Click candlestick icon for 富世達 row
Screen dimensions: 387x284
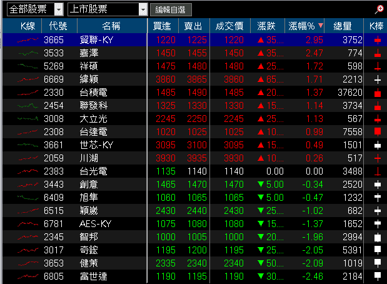click(x=378, y=276)
